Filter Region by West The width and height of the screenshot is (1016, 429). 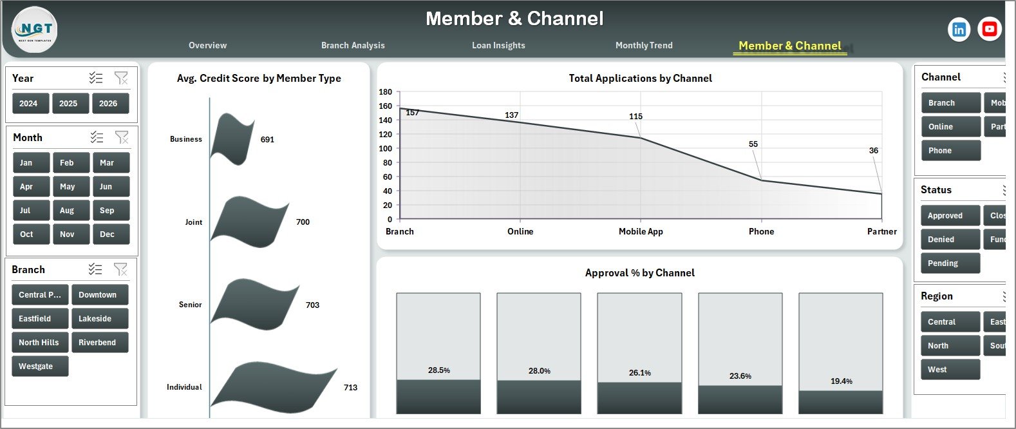tap(950, 369)
